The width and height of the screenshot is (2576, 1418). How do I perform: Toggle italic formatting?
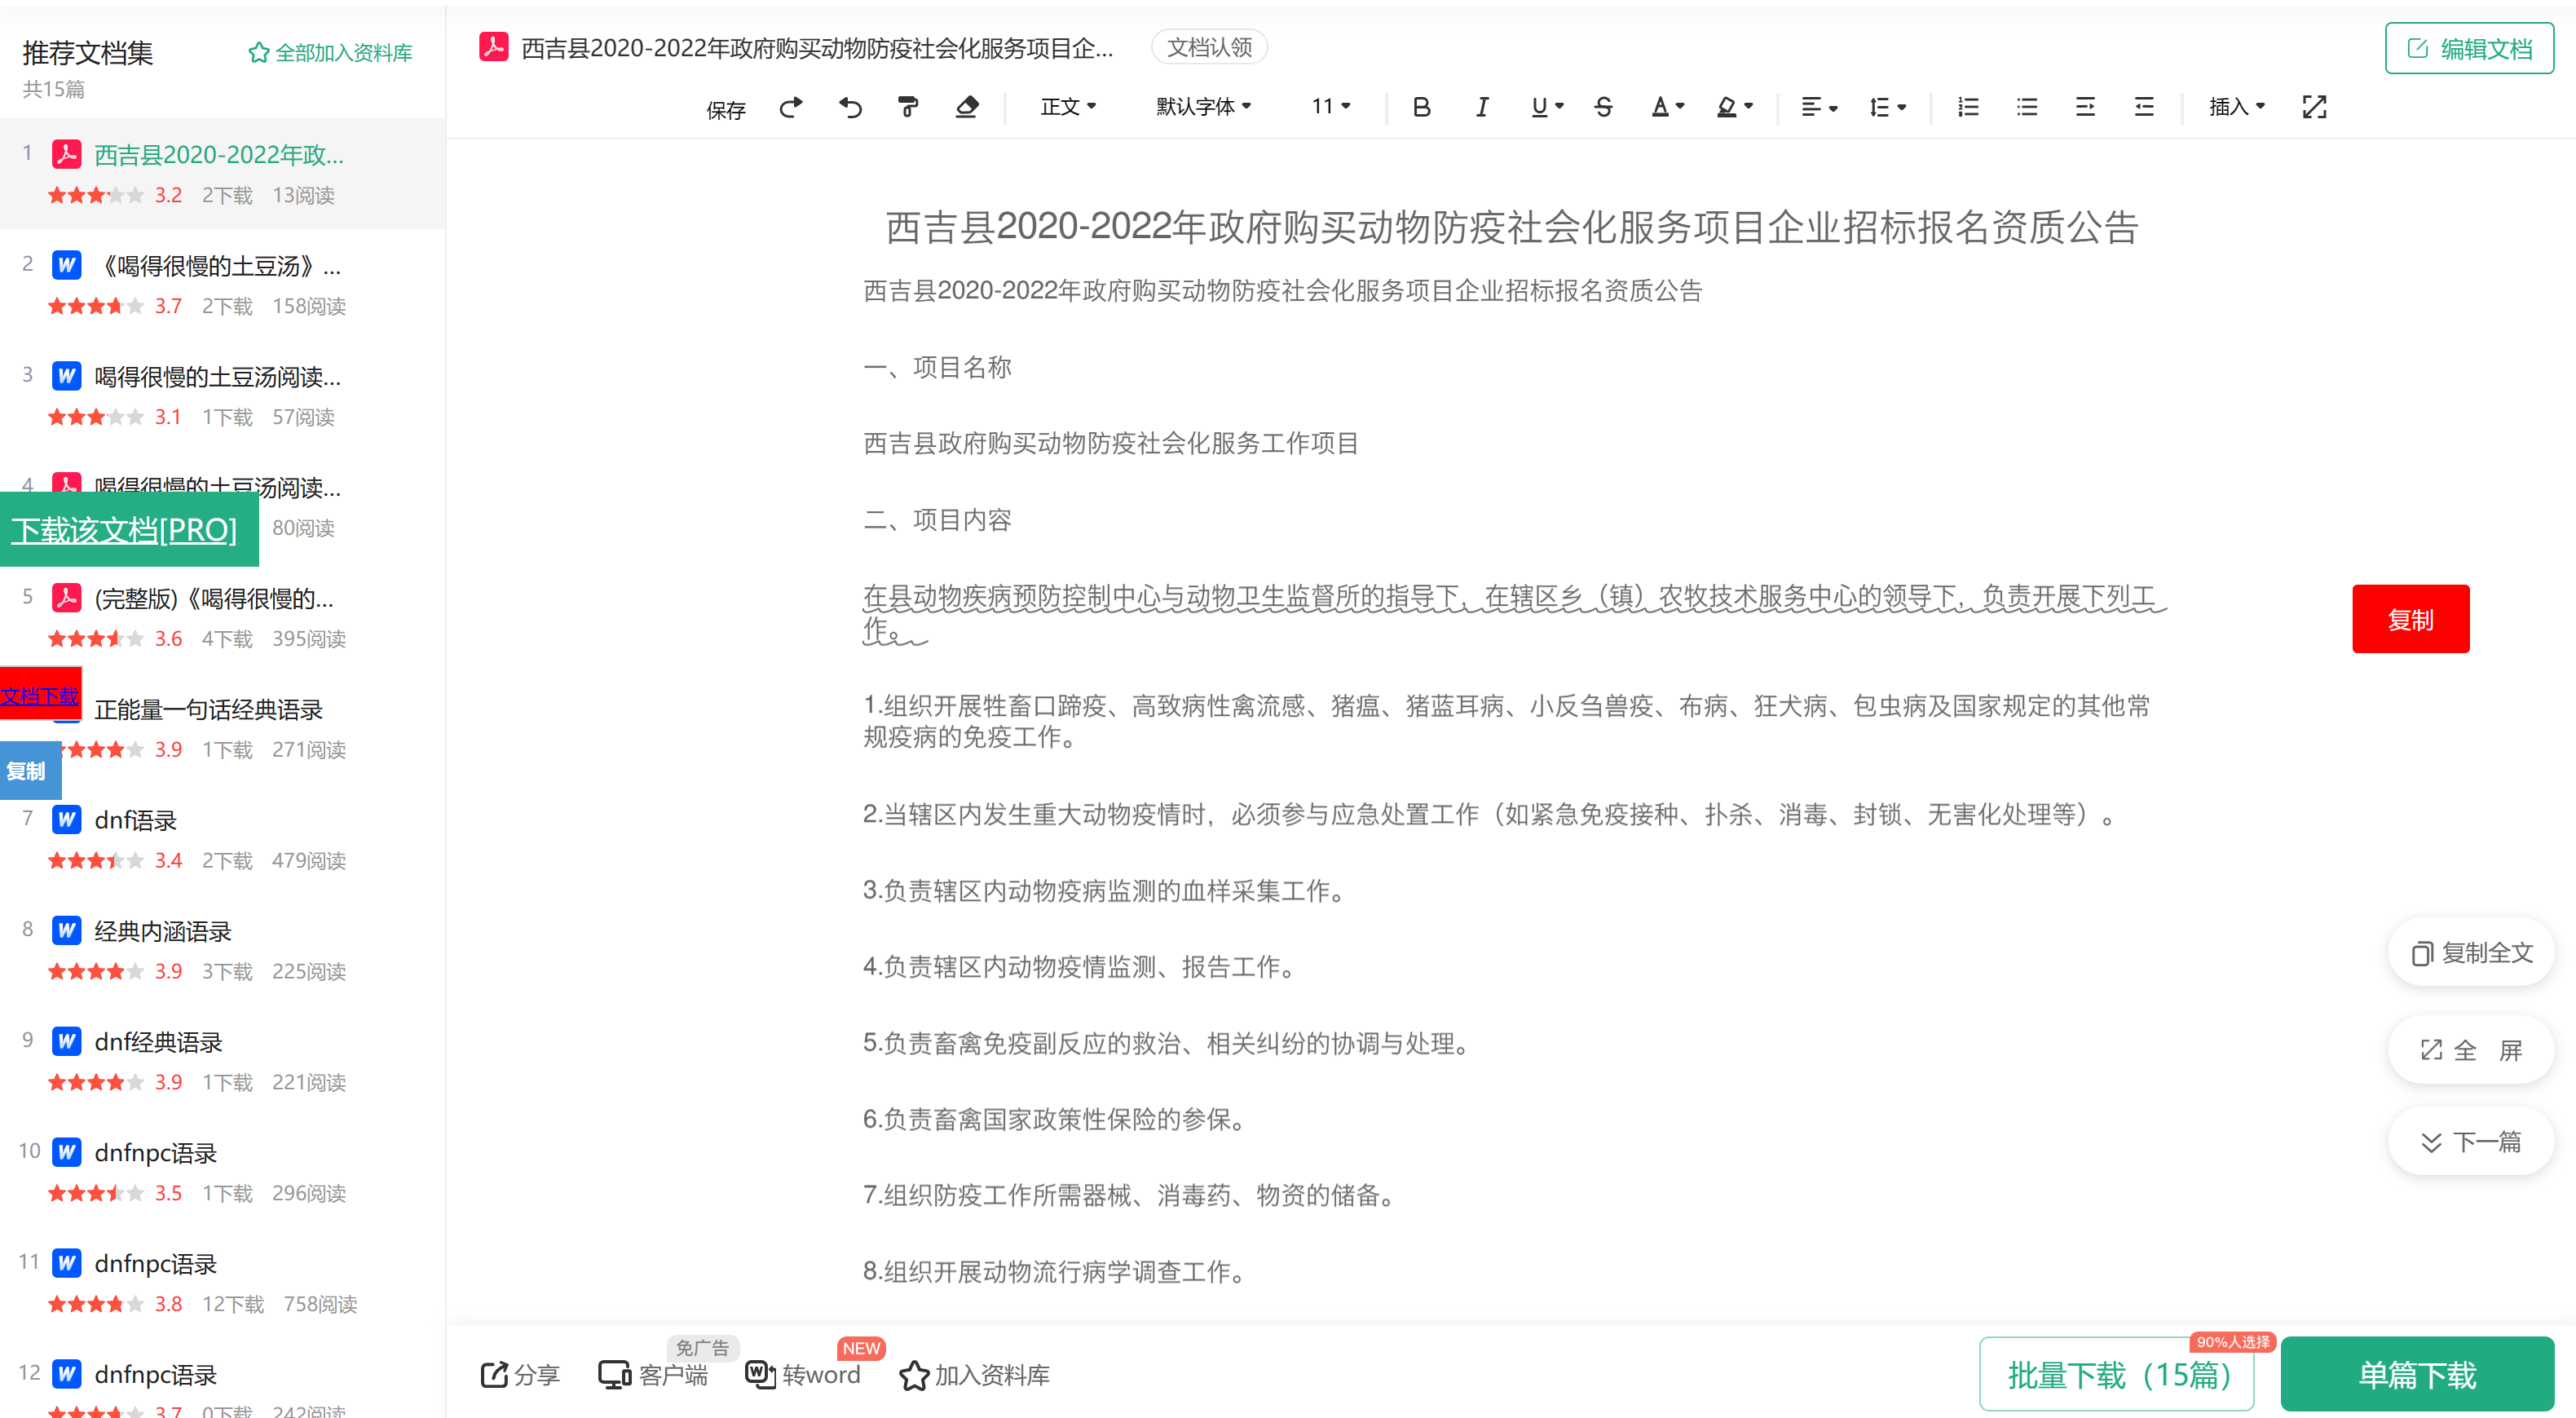pos(1481,107)
